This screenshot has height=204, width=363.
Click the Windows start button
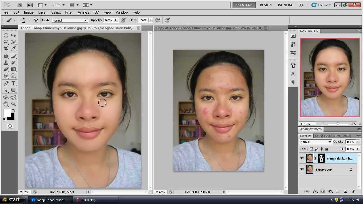click(11, 200)
